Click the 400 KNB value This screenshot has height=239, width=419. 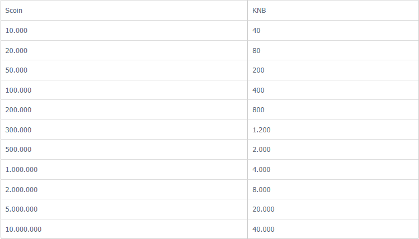(x=258, y=90)
